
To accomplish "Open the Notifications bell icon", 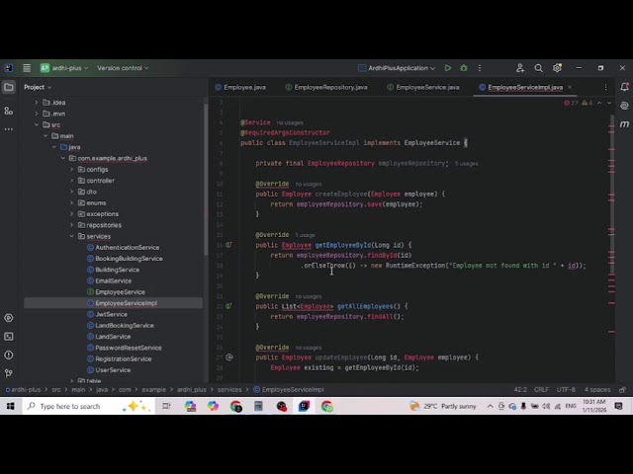I will (x=624, y=87).
